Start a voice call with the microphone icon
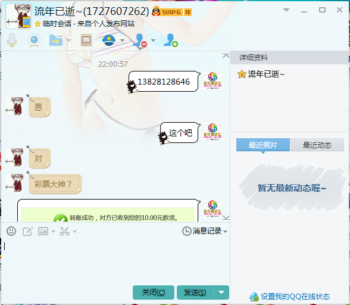The height and width of the screenshot is (305, 350). 12,41
